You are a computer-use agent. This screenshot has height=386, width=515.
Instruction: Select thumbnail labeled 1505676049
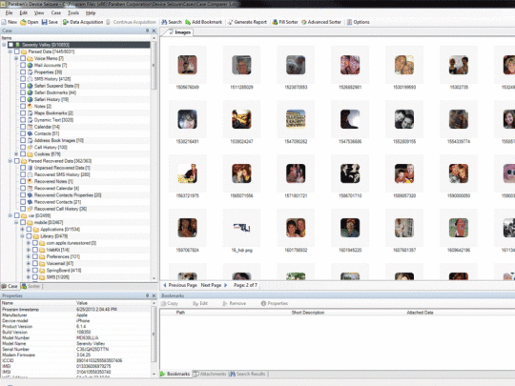[188, 65]
